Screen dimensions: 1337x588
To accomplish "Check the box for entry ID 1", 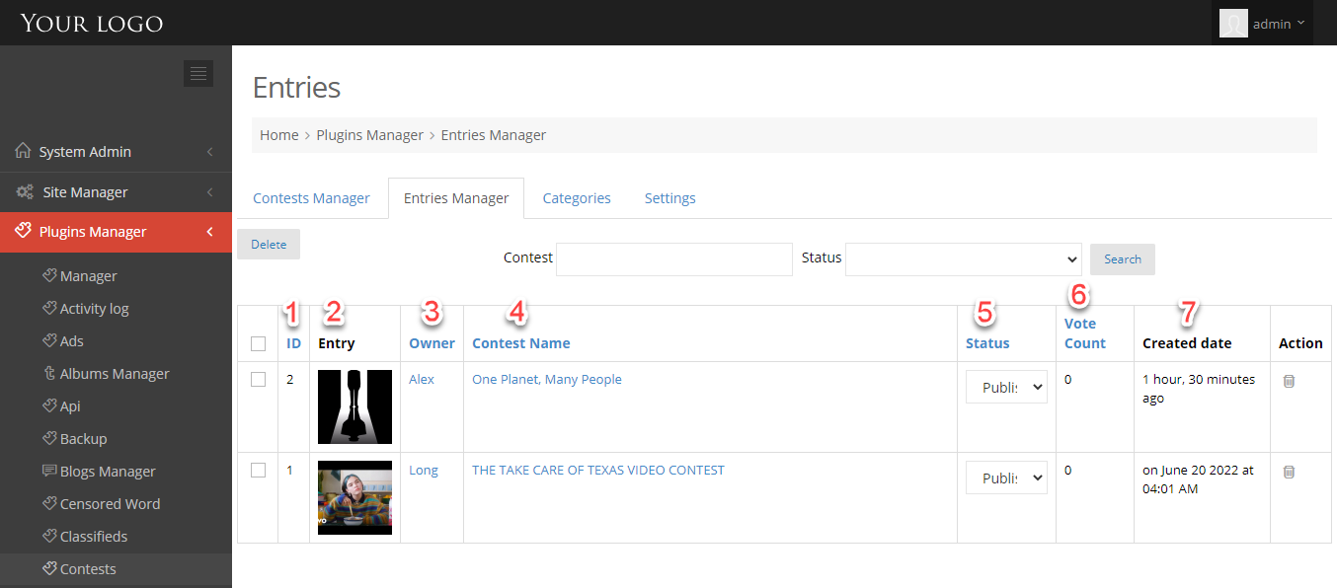I will [259, 471].
